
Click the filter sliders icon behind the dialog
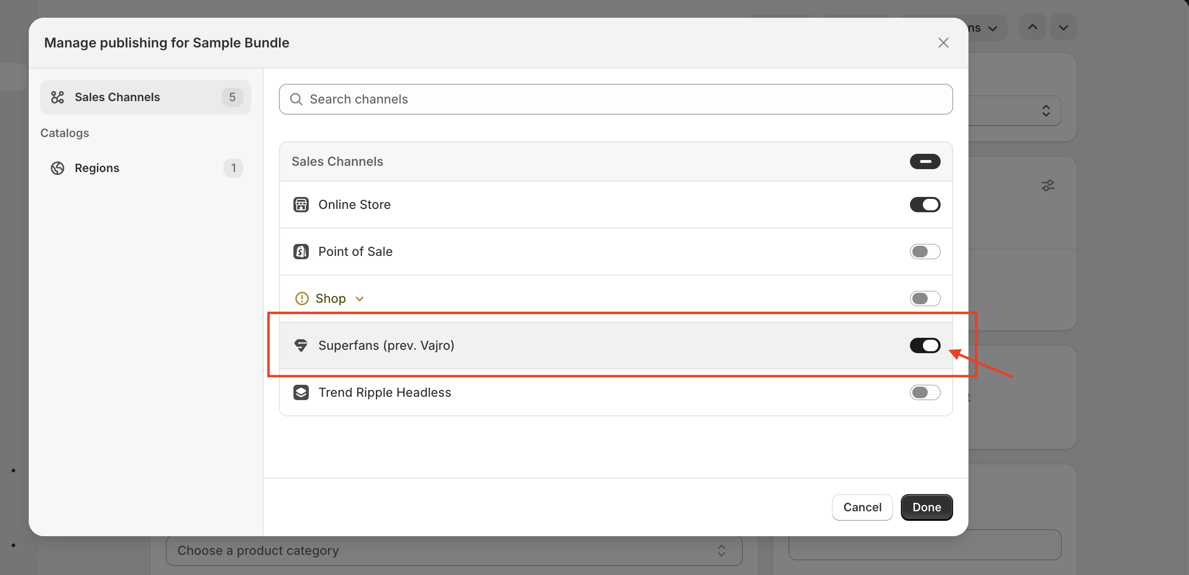point(1048,185)
